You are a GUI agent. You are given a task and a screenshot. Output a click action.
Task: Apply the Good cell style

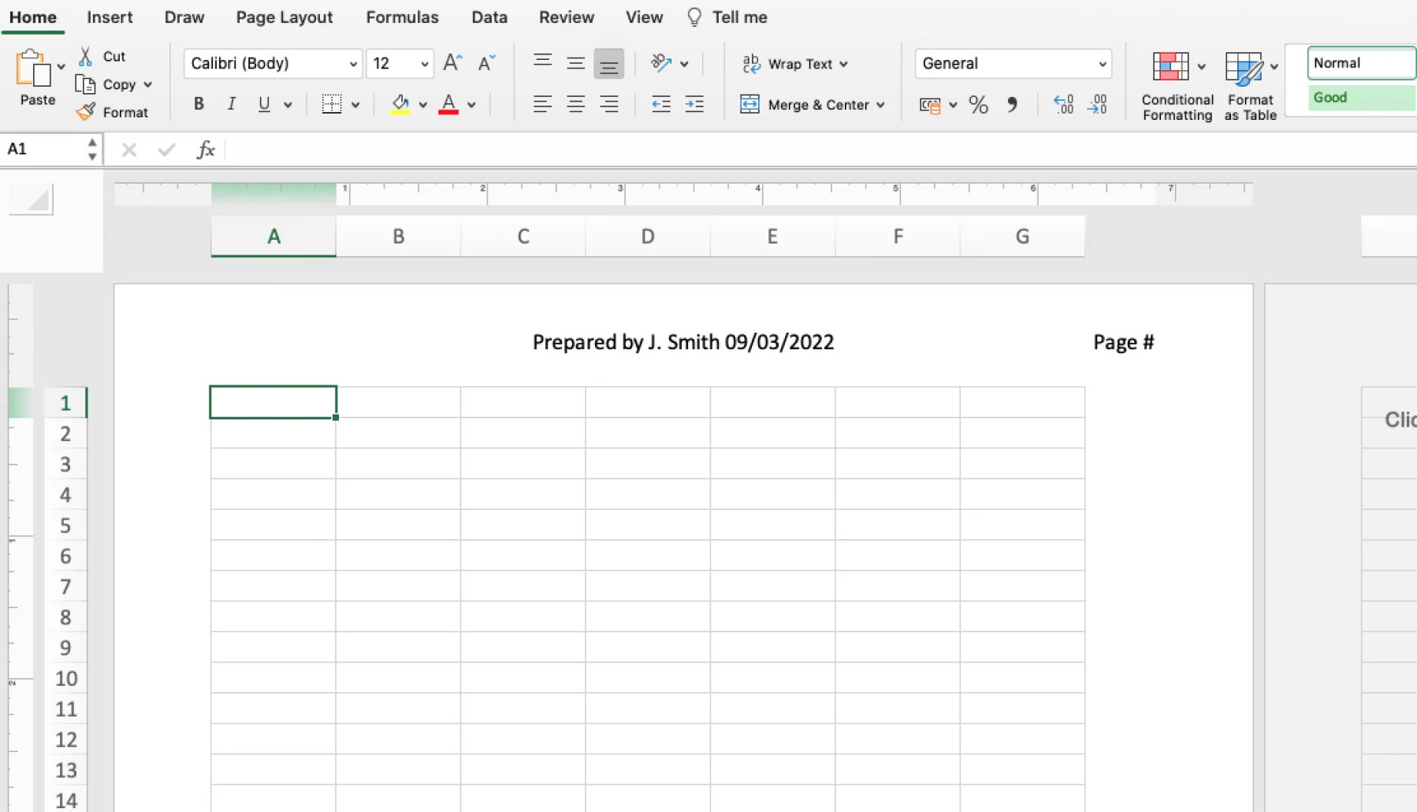pyautogui.click(x=1358, y=97)
